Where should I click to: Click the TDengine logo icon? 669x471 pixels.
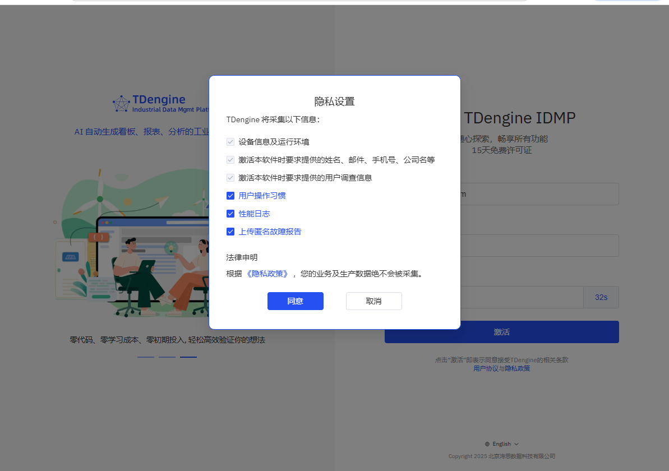(121, 104)
